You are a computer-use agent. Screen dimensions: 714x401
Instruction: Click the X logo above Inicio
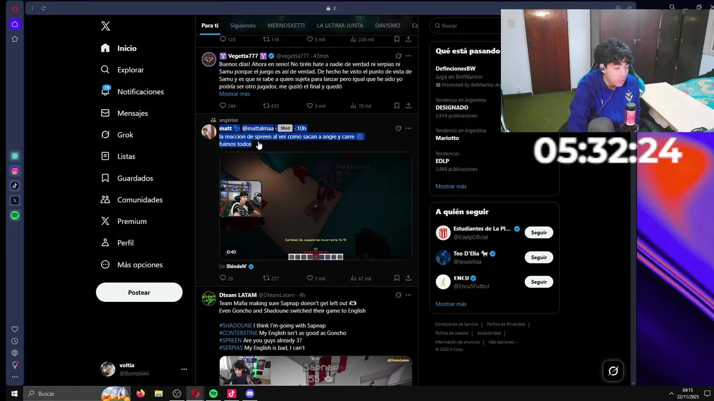coord(105,26)
